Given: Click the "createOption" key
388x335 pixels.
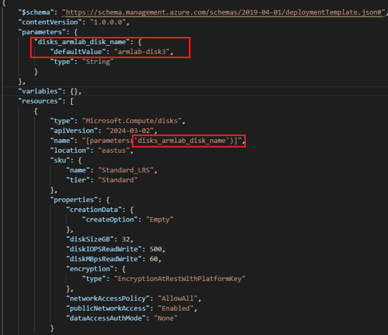Looking at the screenshot, I should click(x=110, y=220).
